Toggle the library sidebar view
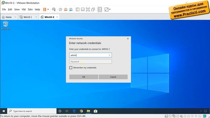 77,10
